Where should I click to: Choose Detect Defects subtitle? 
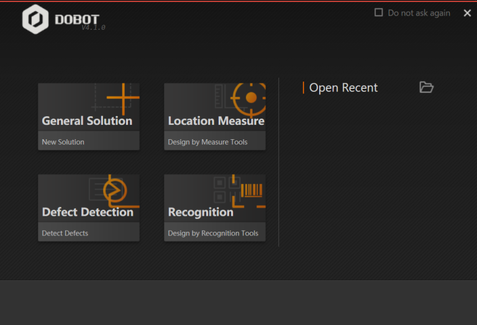(65, 233)
